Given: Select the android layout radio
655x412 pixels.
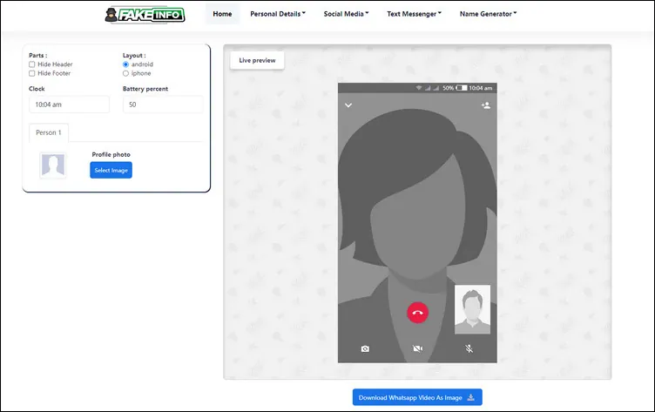Looking at the screenshot, I should click(125, 64).
